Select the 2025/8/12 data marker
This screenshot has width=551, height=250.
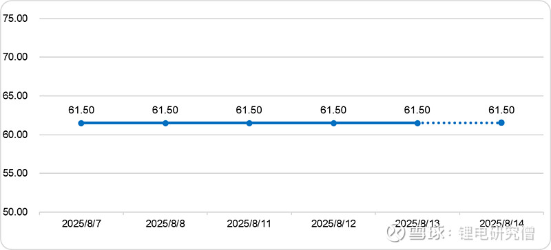(333, 123)
